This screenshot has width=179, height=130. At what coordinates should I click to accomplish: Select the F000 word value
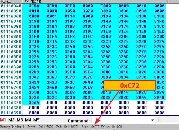point(105,6)
